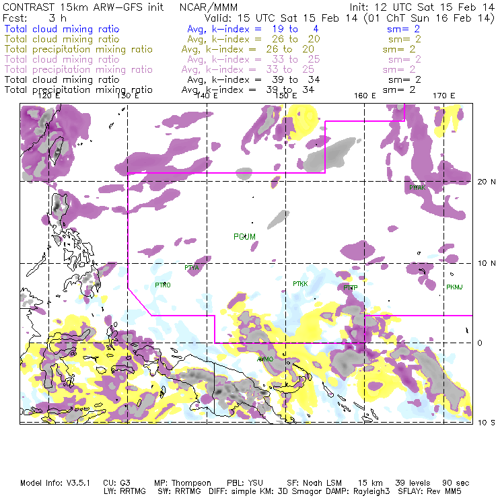Click the 0 equator latitude label
This screenshot has height=498, width=498.
click(480, 343)
